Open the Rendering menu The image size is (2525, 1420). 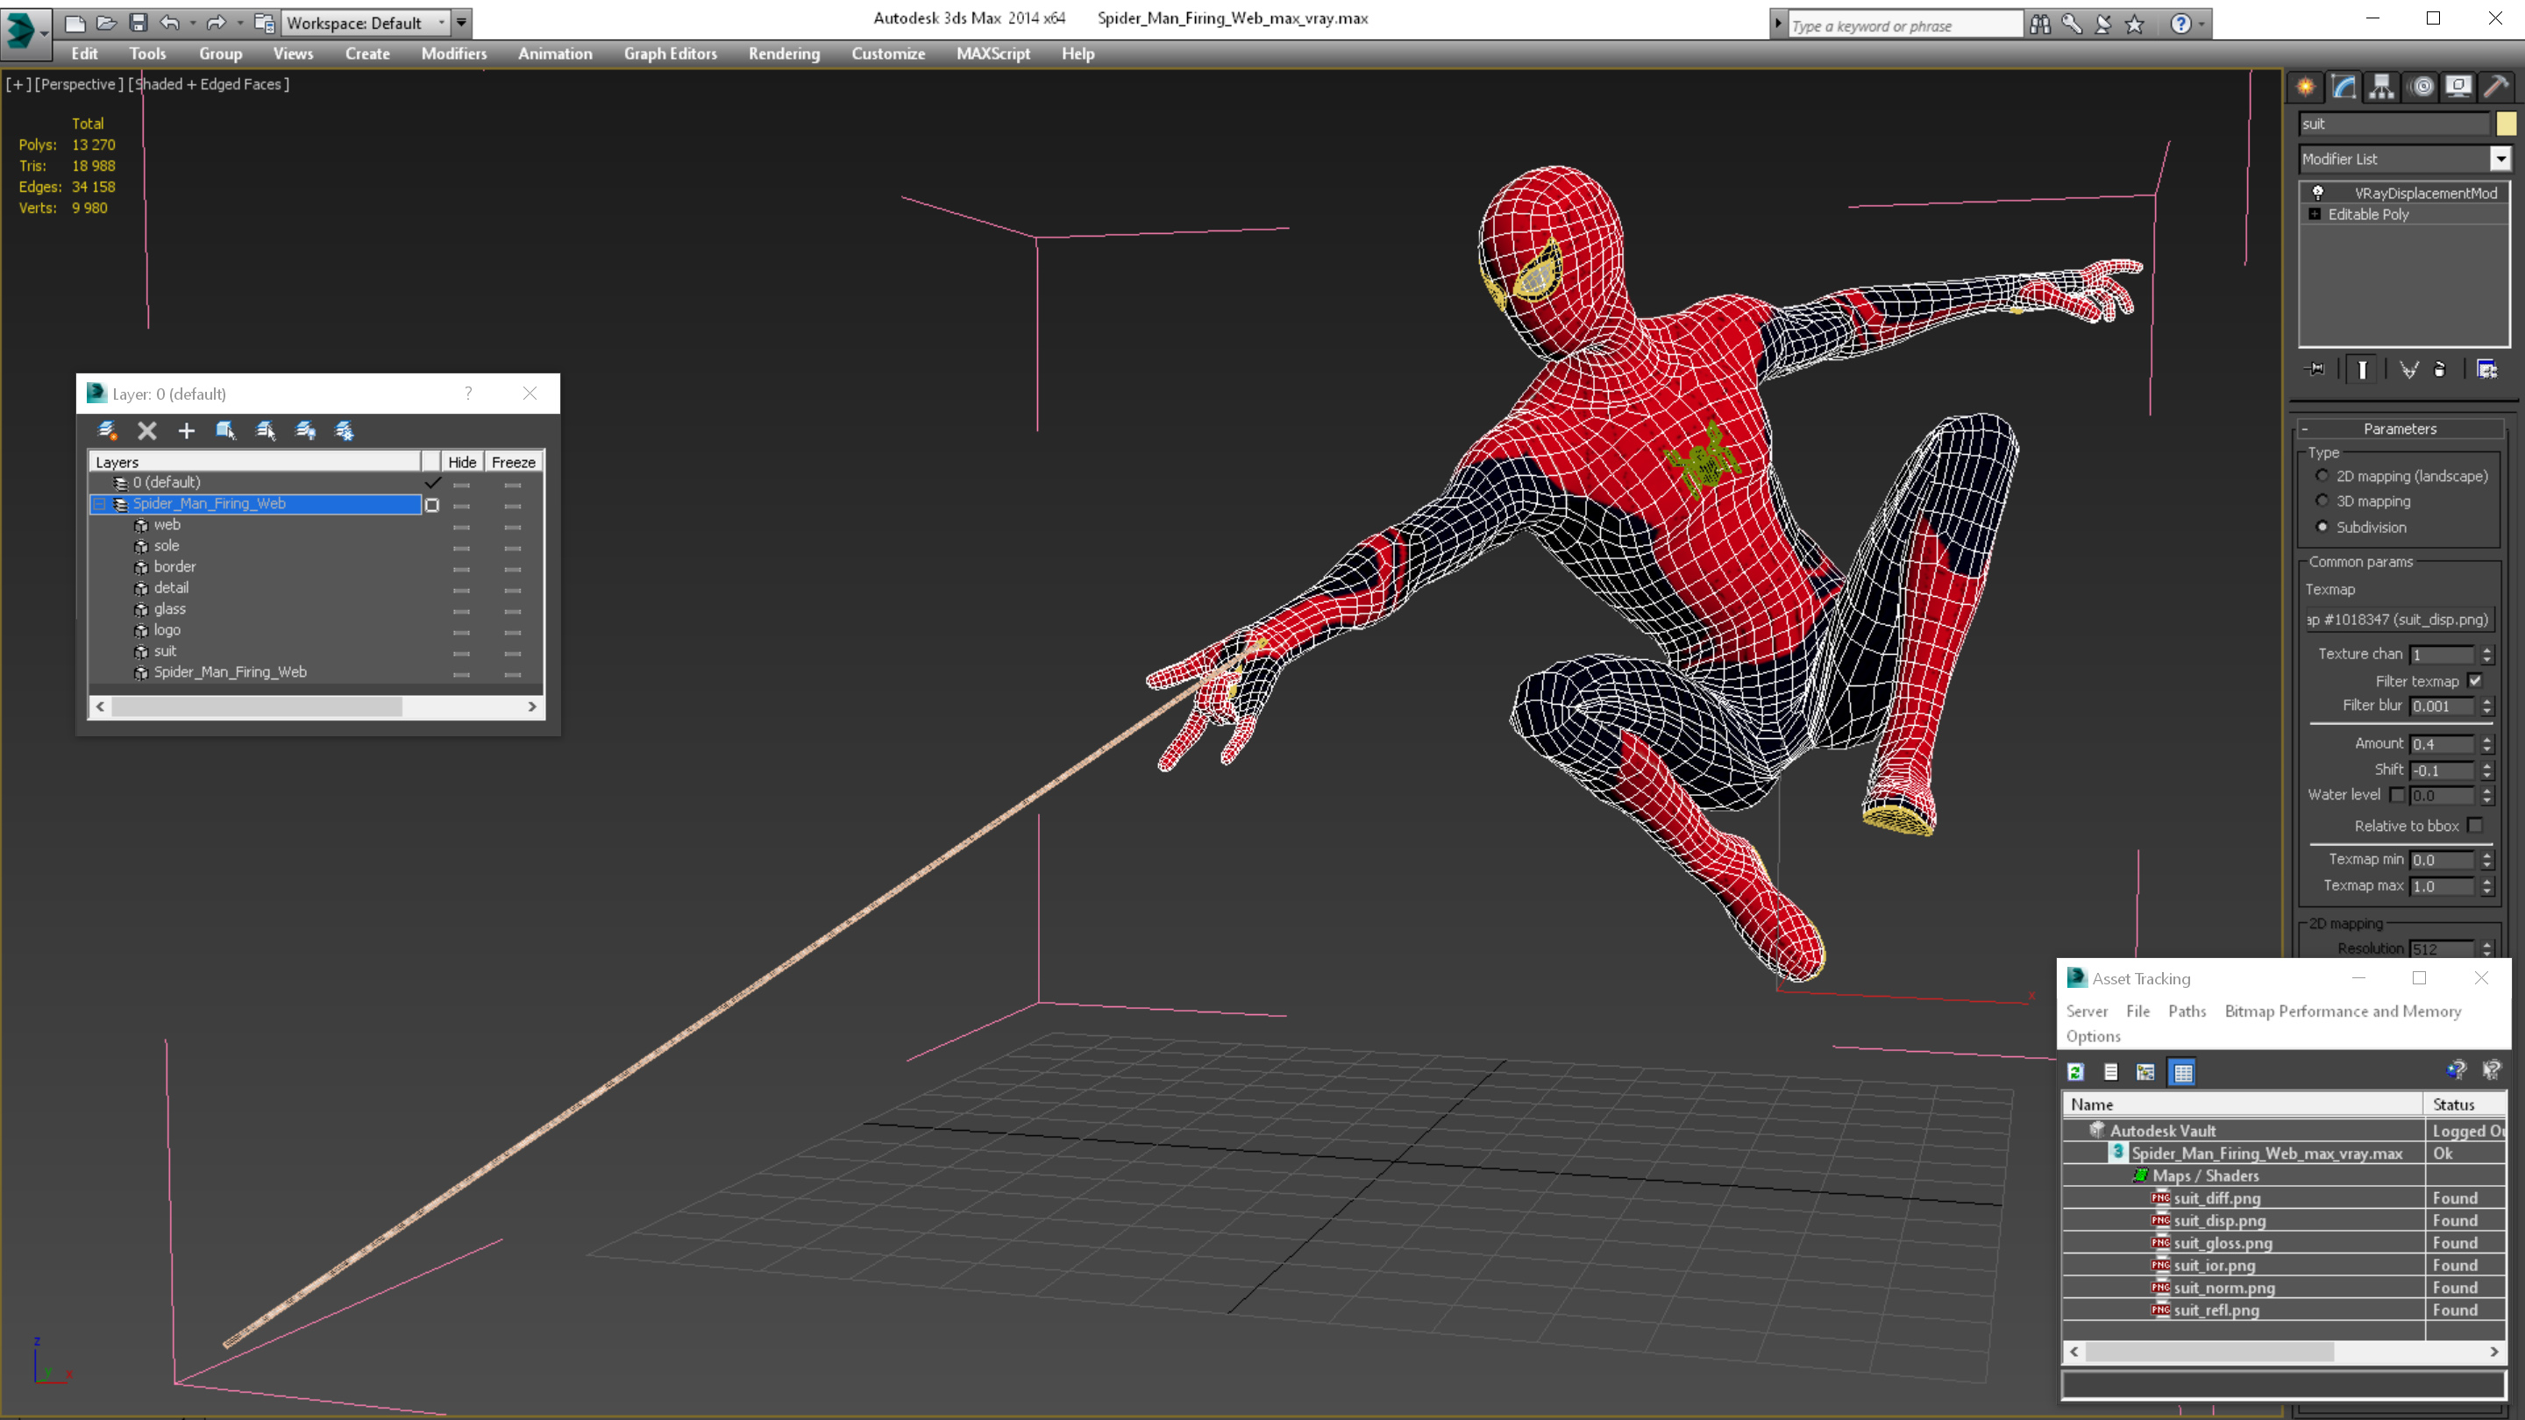(x=783, y=53)
